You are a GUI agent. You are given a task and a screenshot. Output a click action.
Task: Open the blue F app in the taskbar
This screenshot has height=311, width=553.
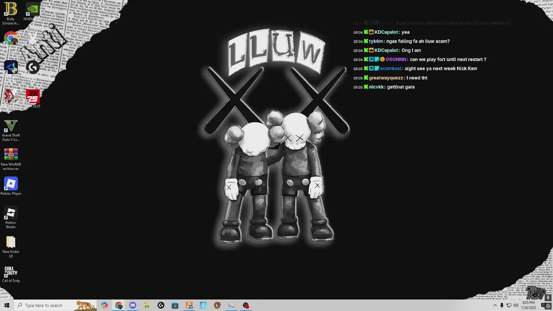pos(203,305)
